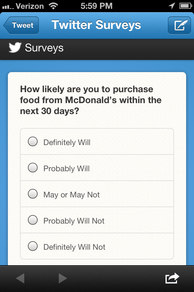The image size is (194, 292).
Task: Tap the Tweet back button
Action: [21, 25]
